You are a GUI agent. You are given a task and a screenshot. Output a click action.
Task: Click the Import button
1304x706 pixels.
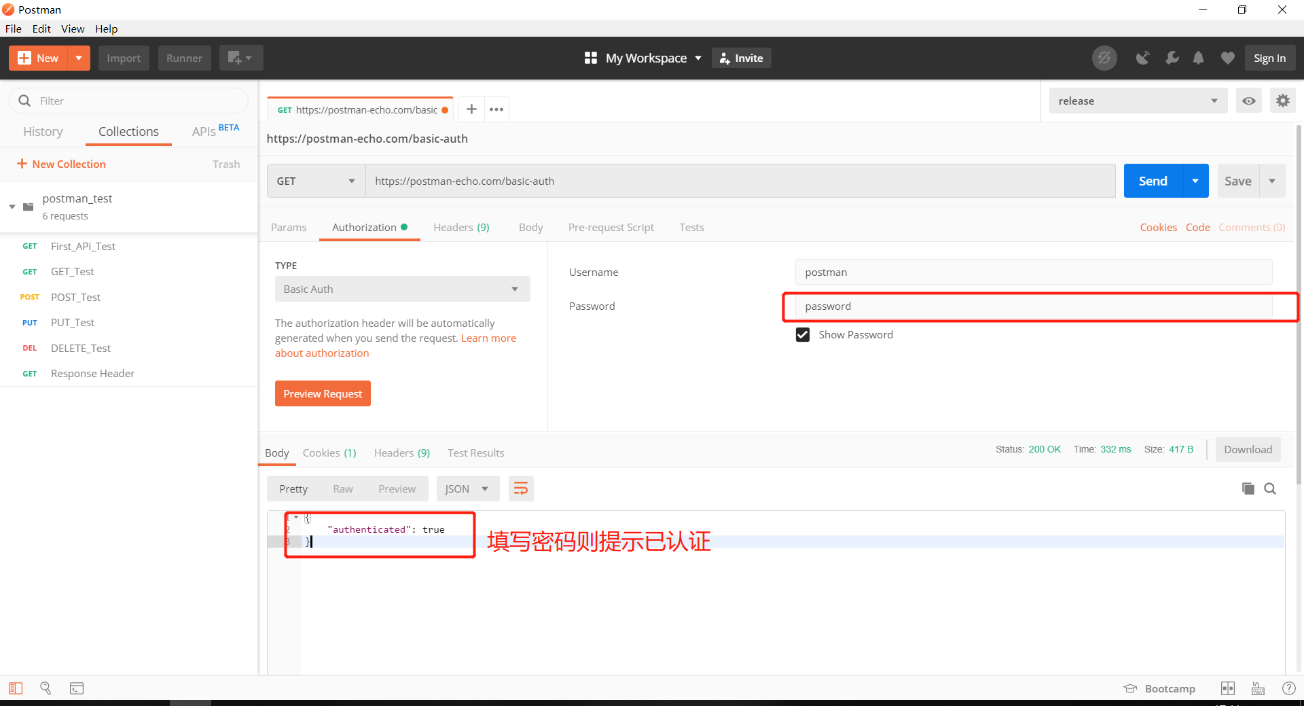tap(124, 58)
